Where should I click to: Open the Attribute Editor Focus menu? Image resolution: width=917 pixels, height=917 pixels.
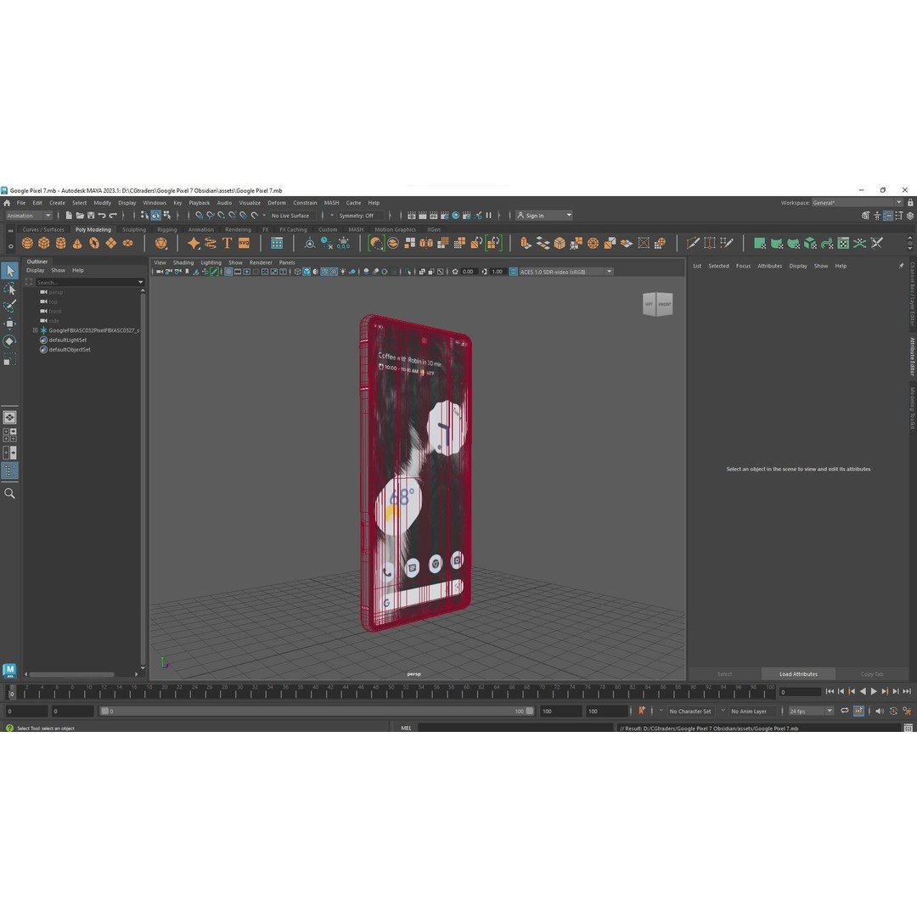point(743,266)
